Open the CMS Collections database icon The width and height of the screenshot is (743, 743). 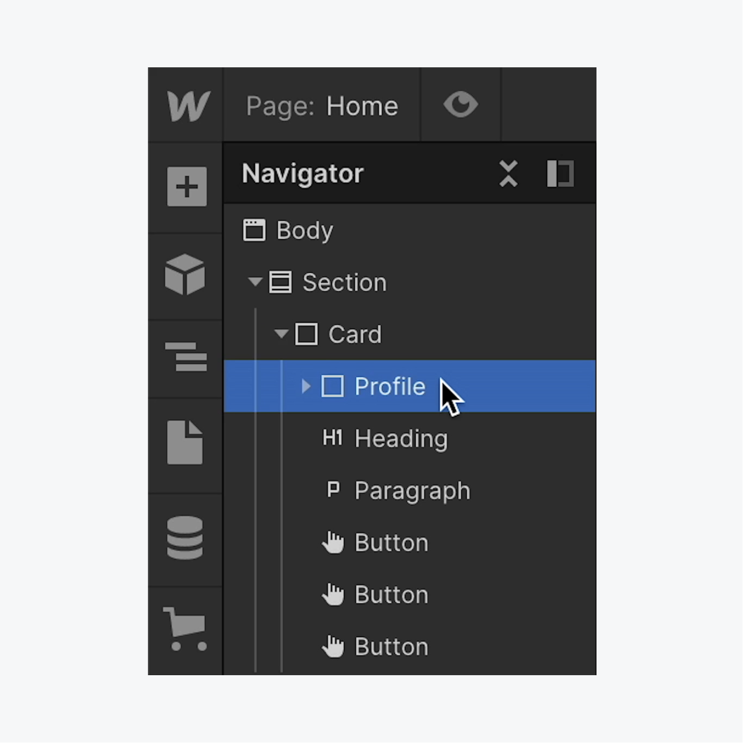point(185,538)
